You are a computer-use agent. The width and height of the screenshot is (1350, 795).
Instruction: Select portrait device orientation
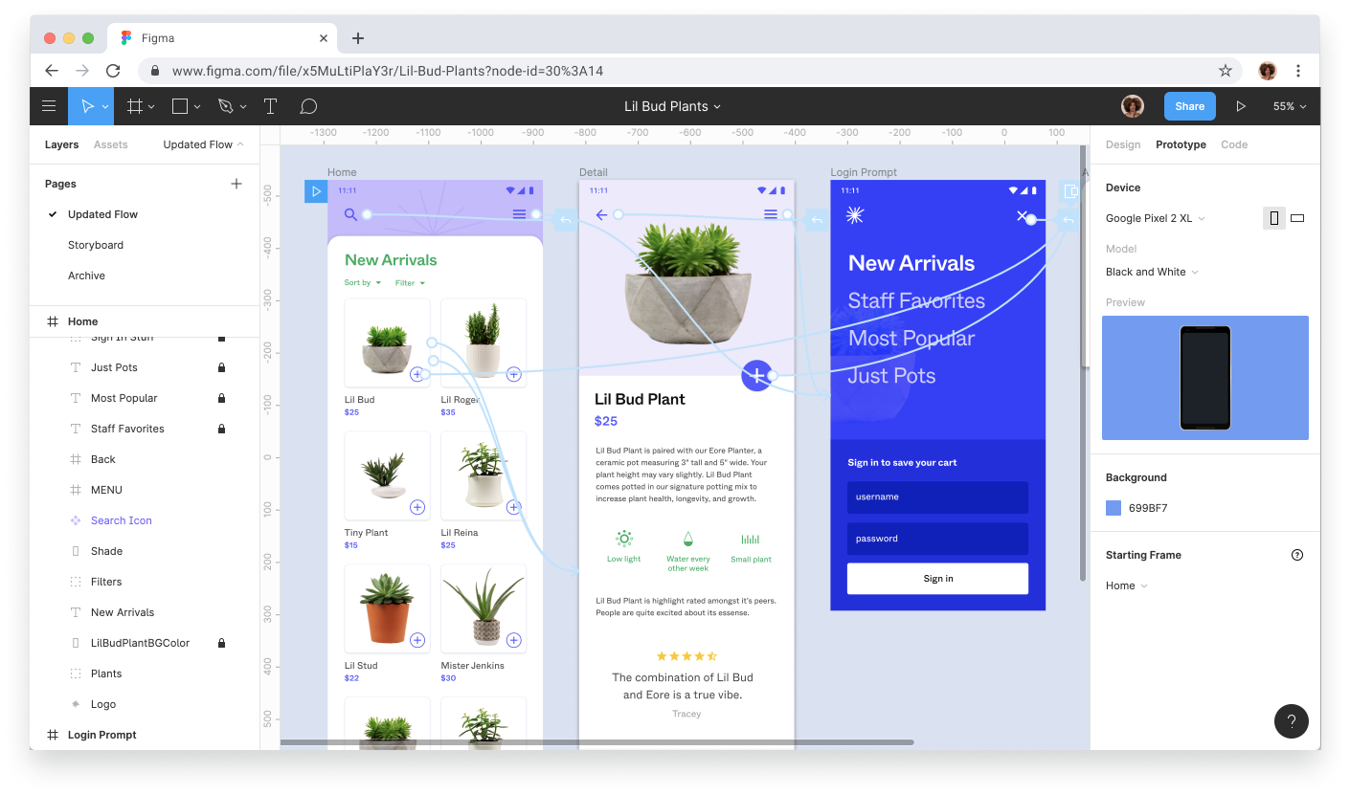point(1273,218)
